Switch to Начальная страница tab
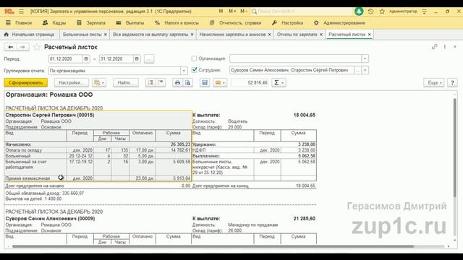The width and height of the screenshot is (463, 260). (x=29, y=35)
